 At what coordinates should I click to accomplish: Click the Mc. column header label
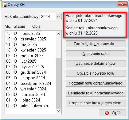pos(8,27)
